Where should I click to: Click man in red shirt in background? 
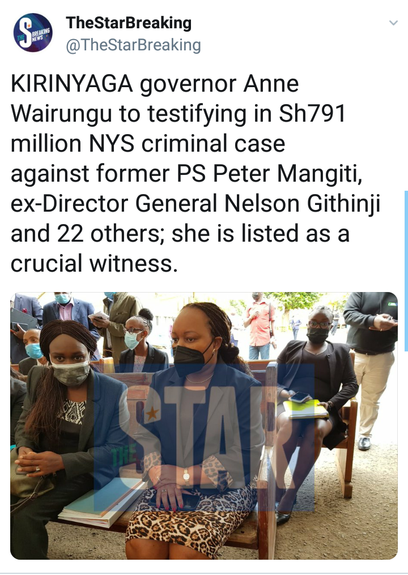pos(260,325)
